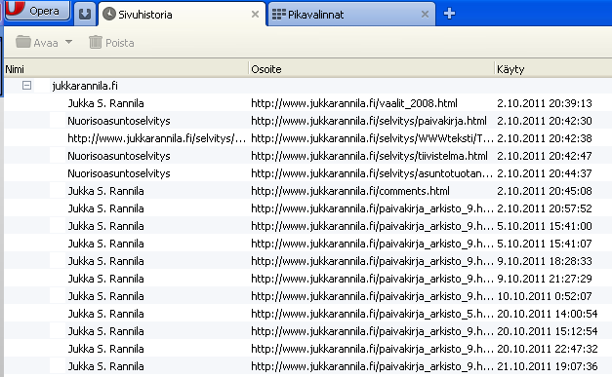Open a new tab with plus icon
This screenshot has height=377, width=612.
coord(449,14)
